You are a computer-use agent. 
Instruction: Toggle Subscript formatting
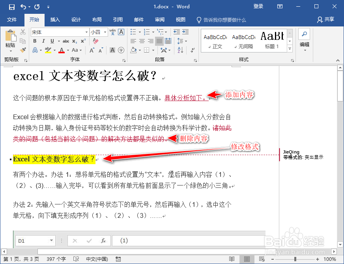click(75, 41)
